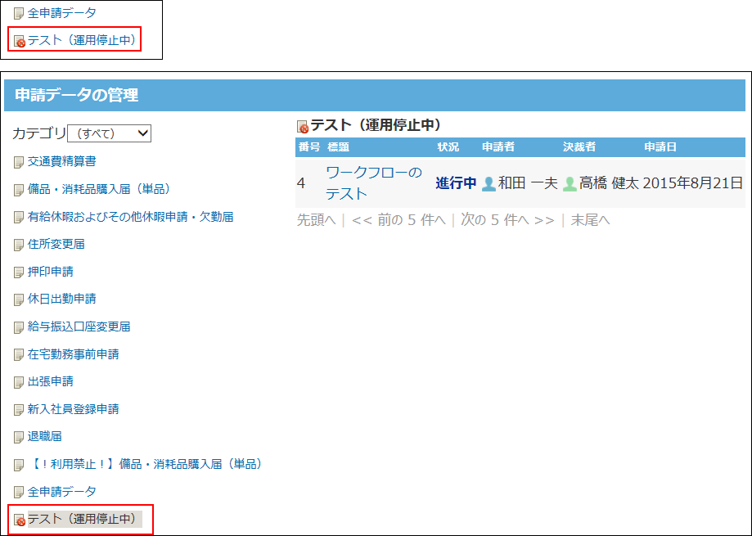Click 決裁者 column header
This screenshot has width=752, height=536.
pyautogui.click(x=579, y=146)
